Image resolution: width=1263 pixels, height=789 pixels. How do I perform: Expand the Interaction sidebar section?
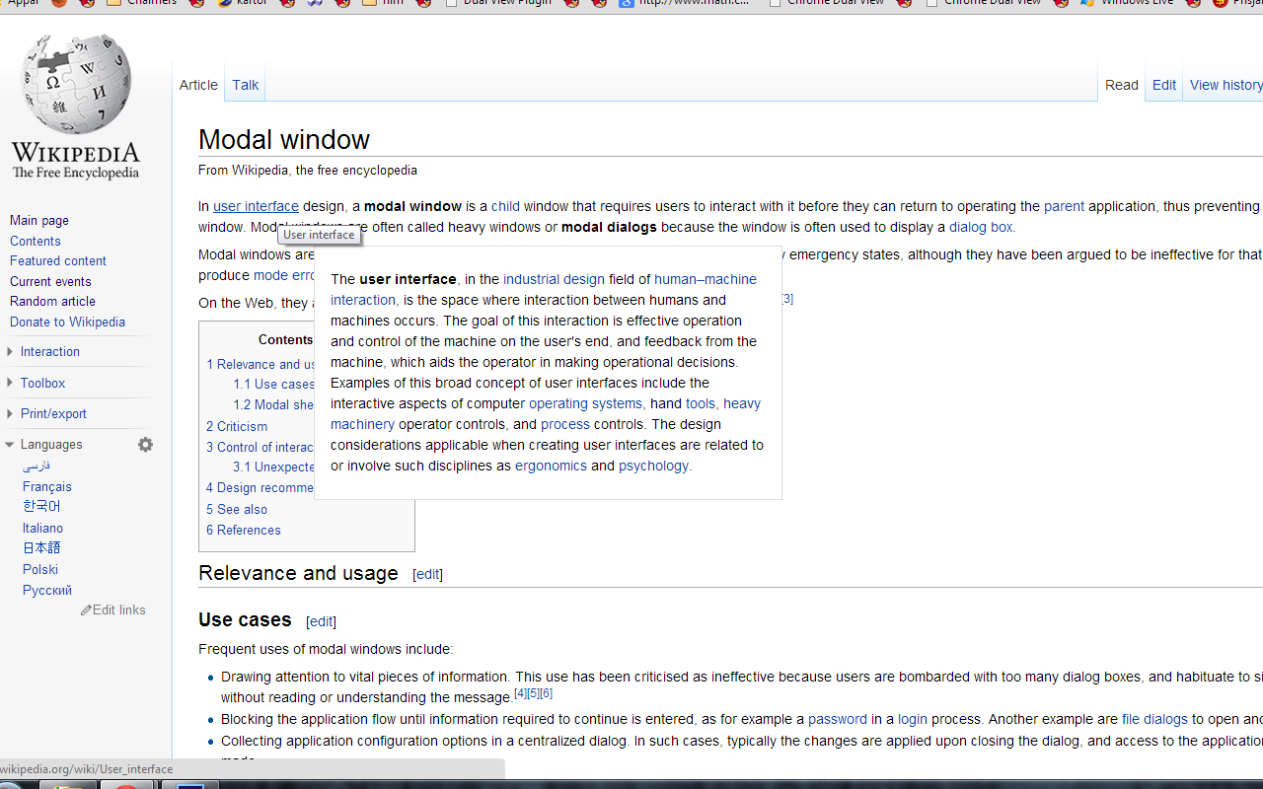(x=49, y=352)
